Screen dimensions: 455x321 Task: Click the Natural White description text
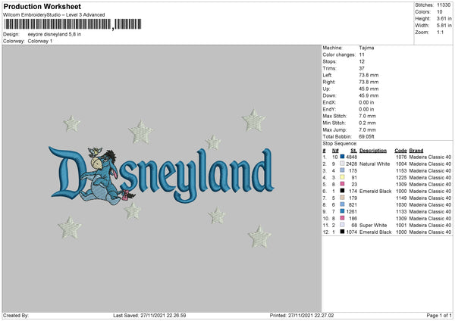375,164
